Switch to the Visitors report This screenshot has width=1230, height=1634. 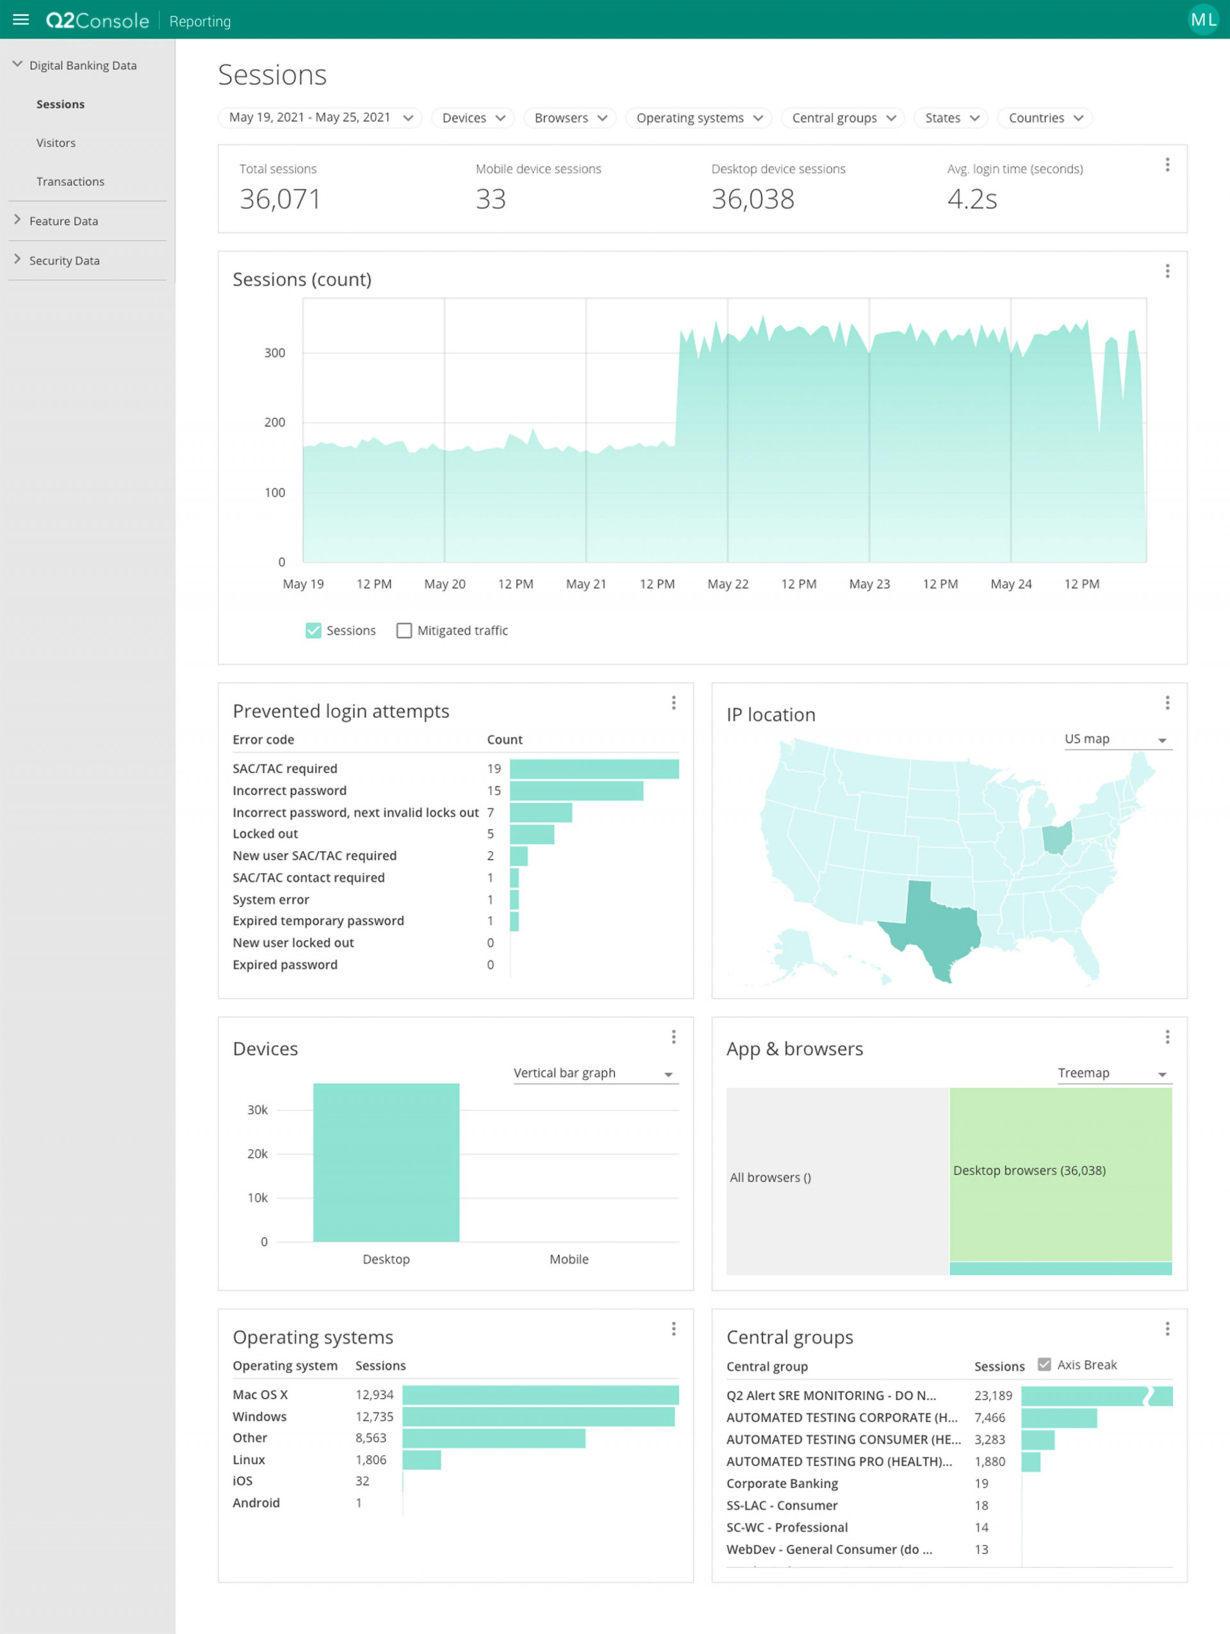pyautogui.click(x=56, y=142)
